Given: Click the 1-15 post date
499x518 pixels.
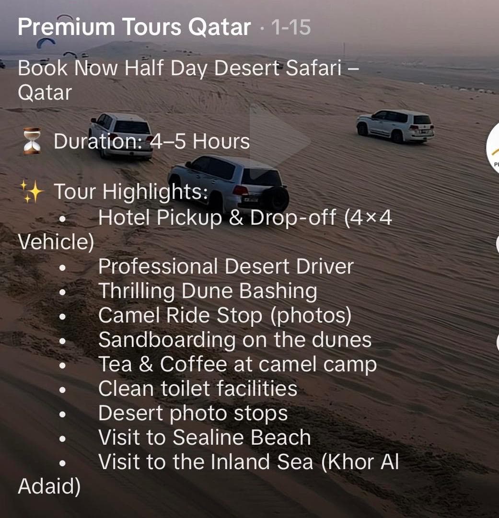Looking at the screenshot, I should (x=291, y=27).
